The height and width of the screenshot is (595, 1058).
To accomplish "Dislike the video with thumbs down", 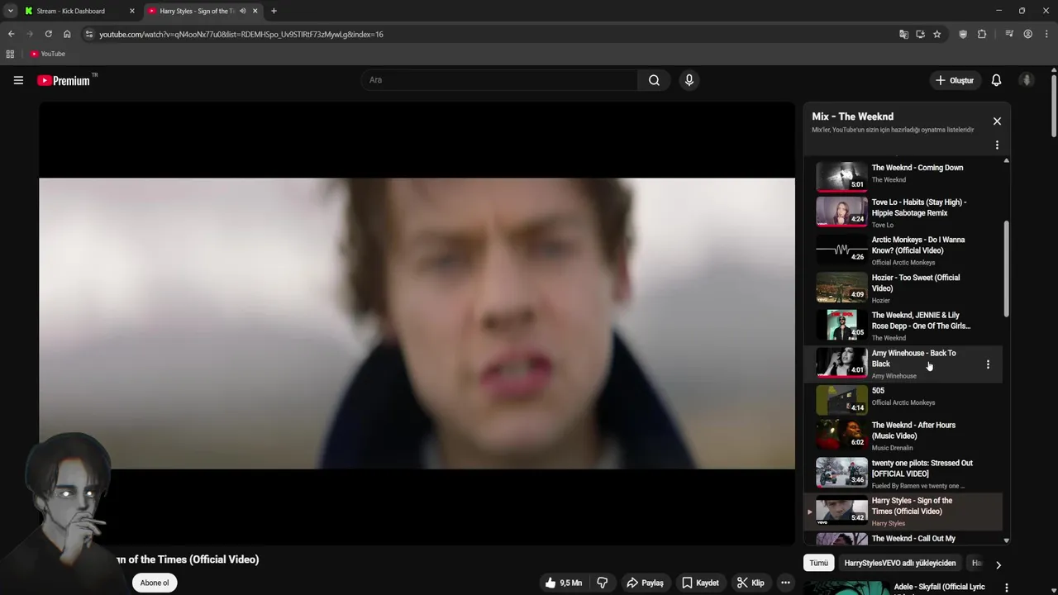I will tap(603, 583).
